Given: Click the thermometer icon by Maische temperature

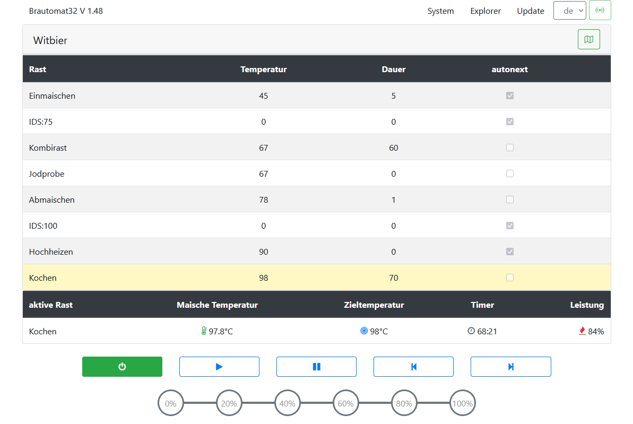Looking at the screenshot, I should [x=204, y=331].
